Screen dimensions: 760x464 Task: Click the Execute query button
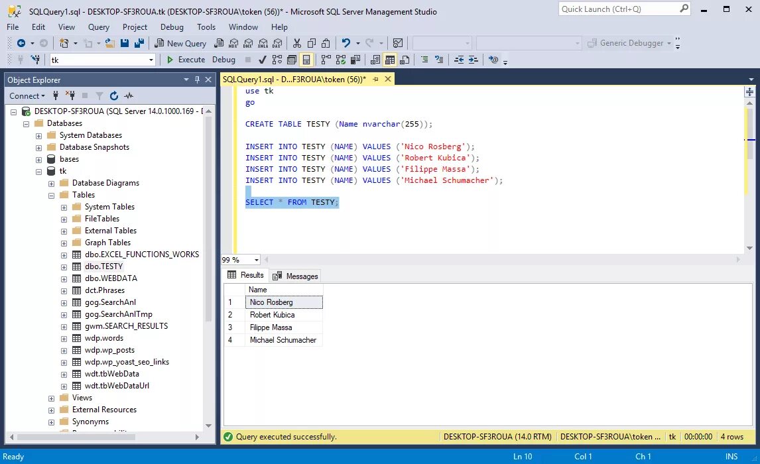186,60
